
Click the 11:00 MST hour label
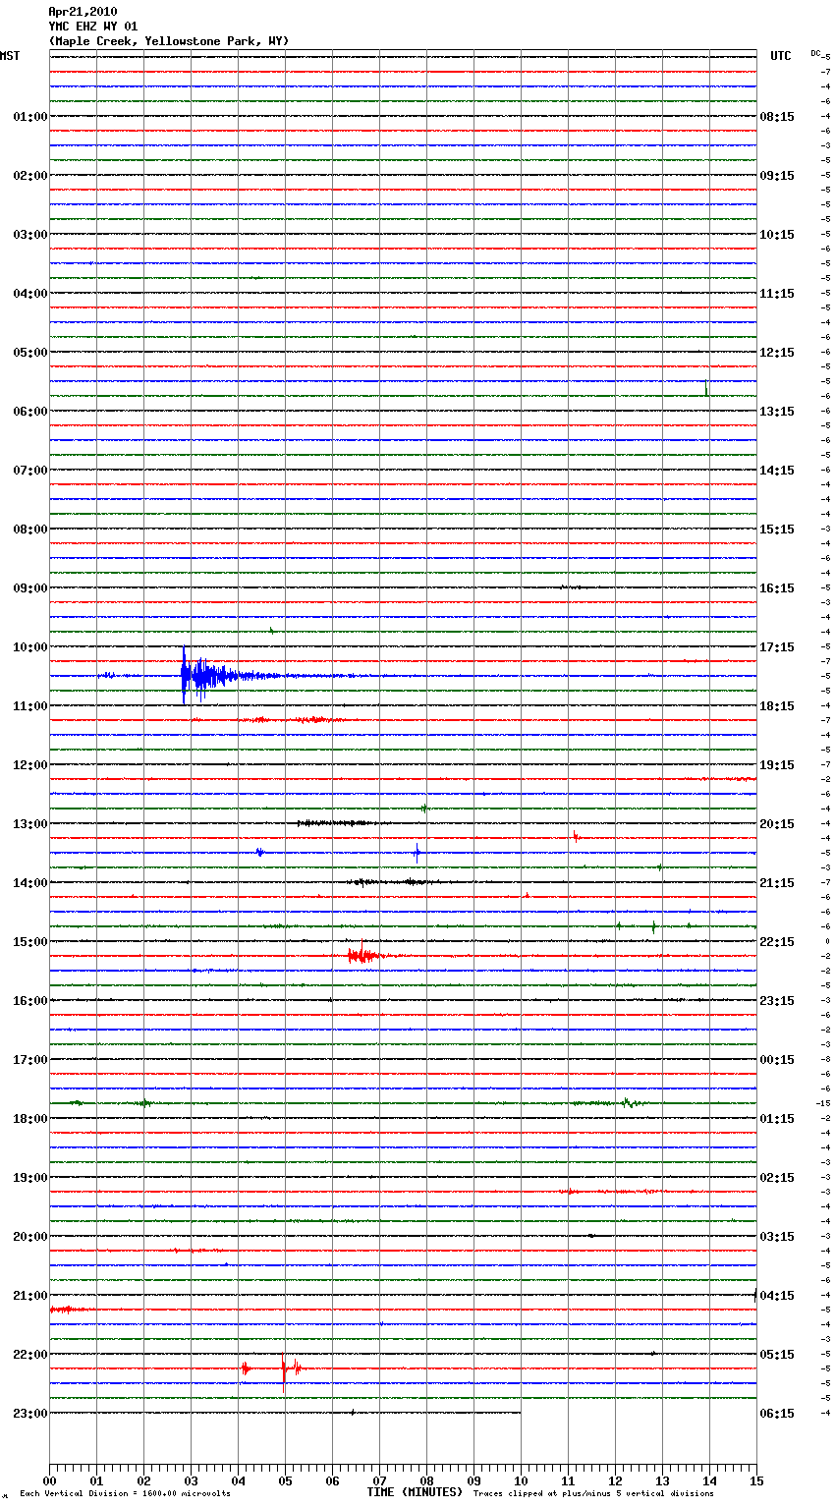(30, 706)
